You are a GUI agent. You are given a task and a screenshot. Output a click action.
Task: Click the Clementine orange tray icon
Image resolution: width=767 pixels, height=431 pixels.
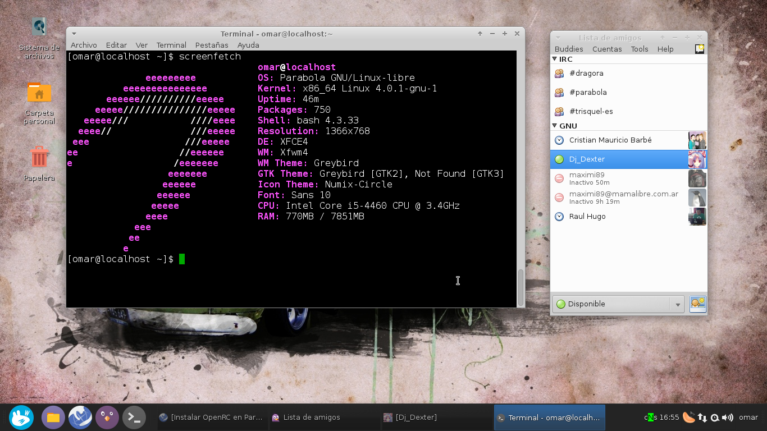688,417
